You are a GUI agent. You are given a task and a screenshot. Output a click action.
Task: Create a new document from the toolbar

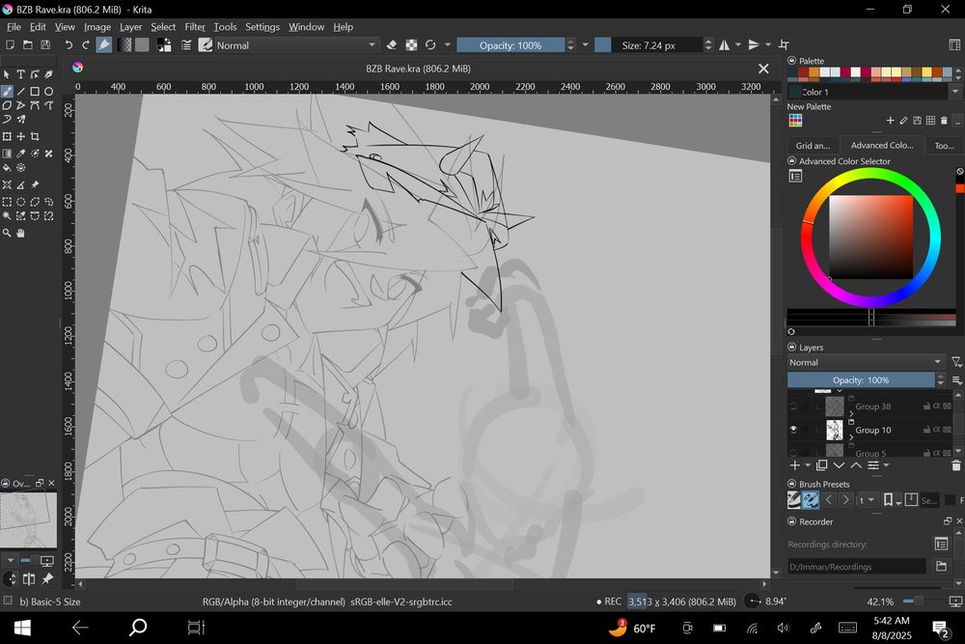tap(10, 45)
